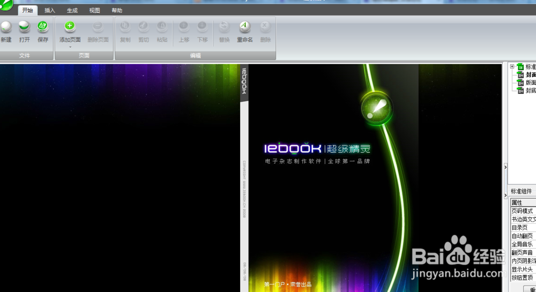536x292 pixels.
Task: Click the Delete (删除) icon in the edit group
Action: pyautogui.click(x=265, y=26)
